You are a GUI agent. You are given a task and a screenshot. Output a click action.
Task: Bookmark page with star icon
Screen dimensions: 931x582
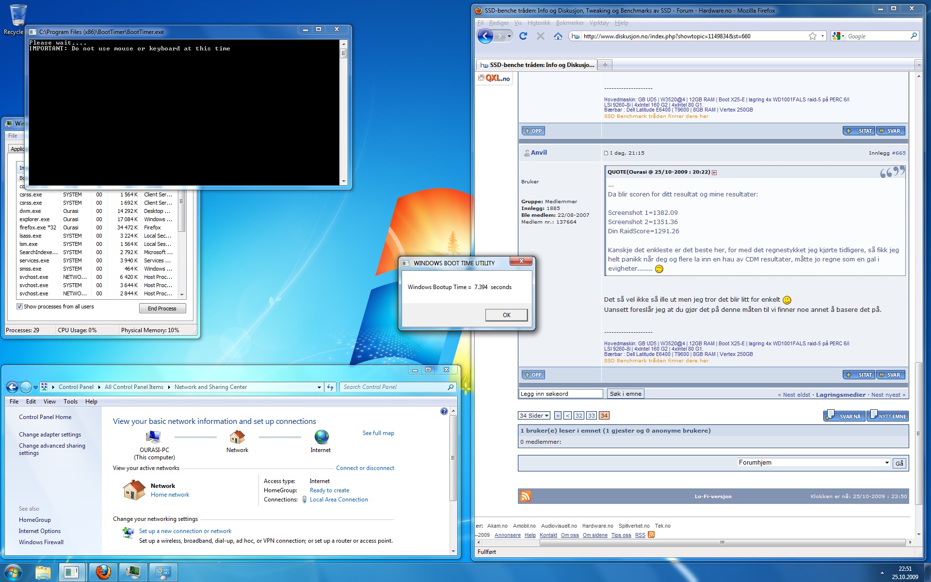813,36
